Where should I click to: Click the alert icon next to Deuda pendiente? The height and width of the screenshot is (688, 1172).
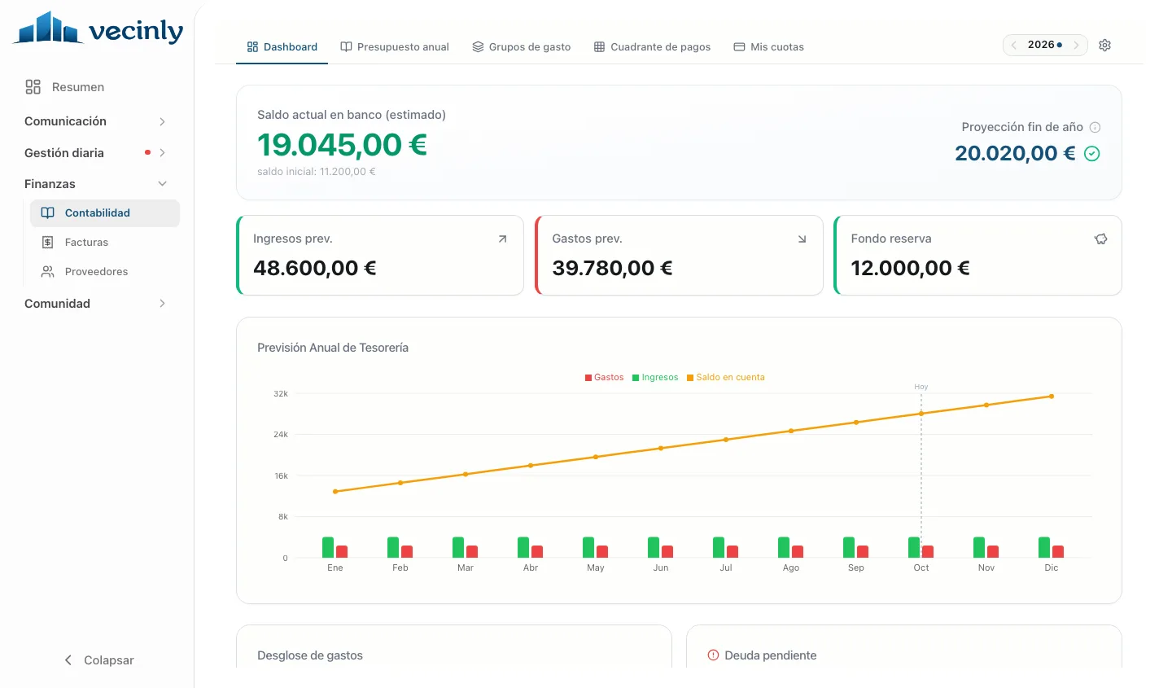(714, 655)
